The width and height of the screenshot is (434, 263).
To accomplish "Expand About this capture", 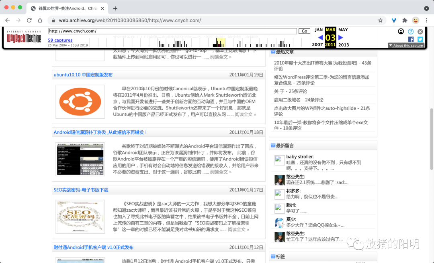I will tap(406, 45).
